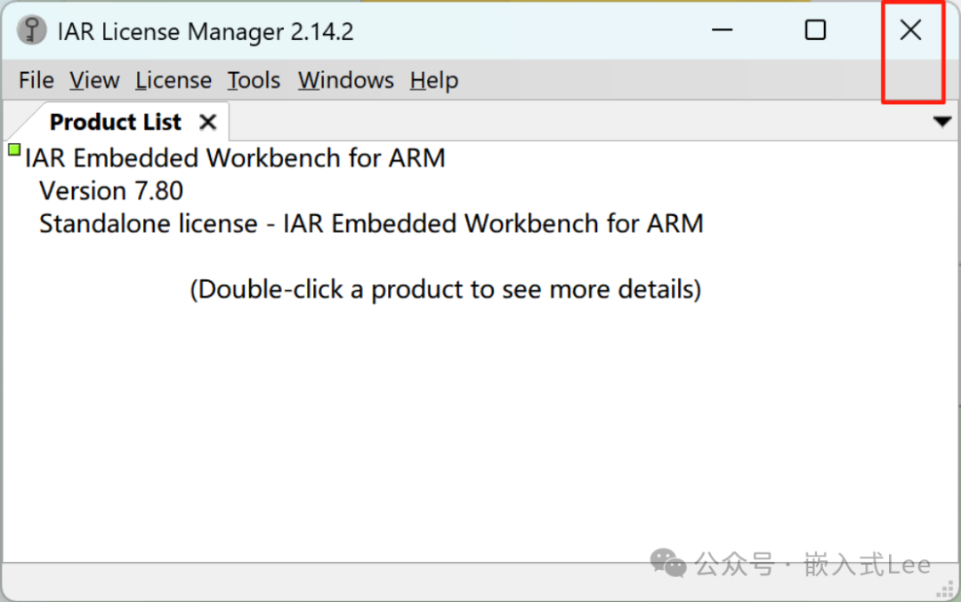Close the IAR License Manager window
Screen dimensions: 961x602
[910, 29]
